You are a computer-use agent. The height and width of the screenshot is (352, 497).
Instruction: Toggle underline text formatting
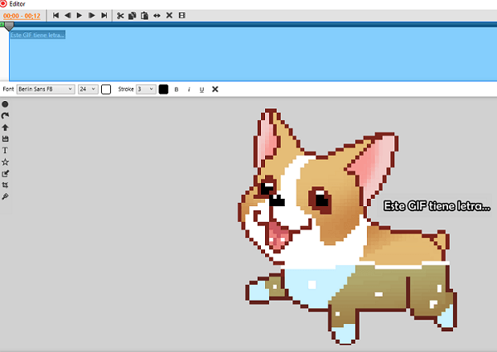coord(201,89)
